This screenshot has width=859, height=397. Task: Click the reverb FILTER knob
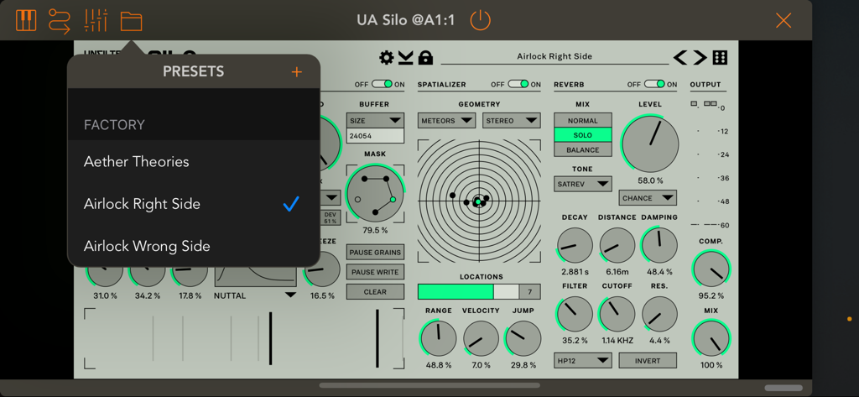(575, 314)
